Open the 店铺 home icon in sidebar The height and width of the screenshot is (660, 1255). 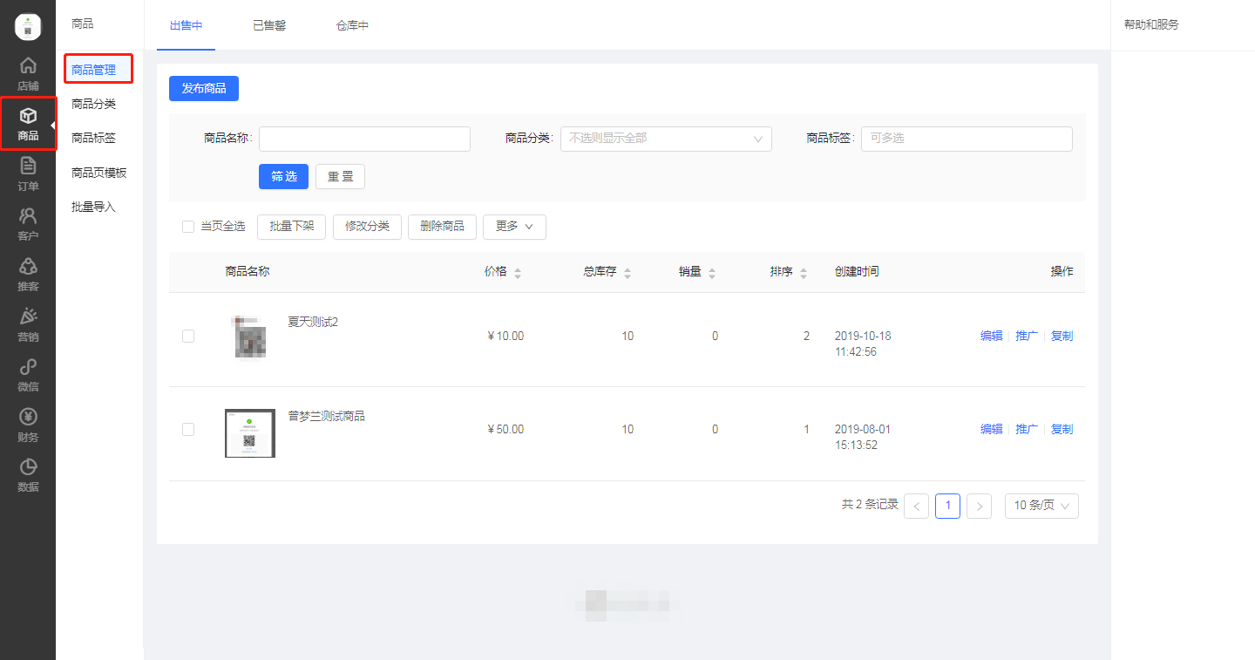28,66
